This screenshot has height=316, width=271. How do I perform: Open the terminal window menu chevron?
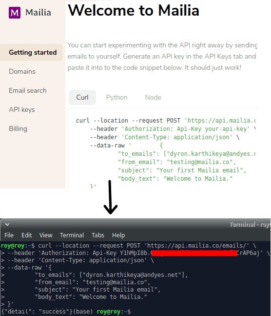pos(7,224)
